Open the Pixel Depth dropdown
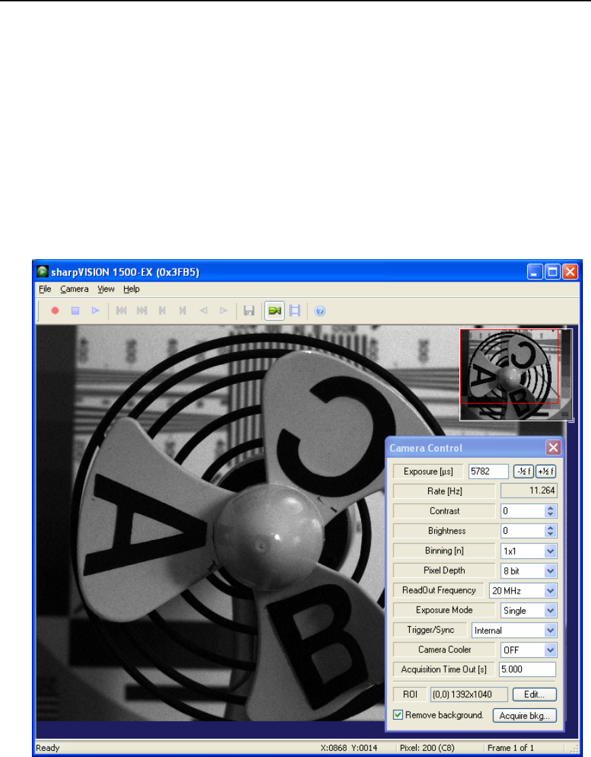This screenshot has width=591, height=757. tap(550, 571)
